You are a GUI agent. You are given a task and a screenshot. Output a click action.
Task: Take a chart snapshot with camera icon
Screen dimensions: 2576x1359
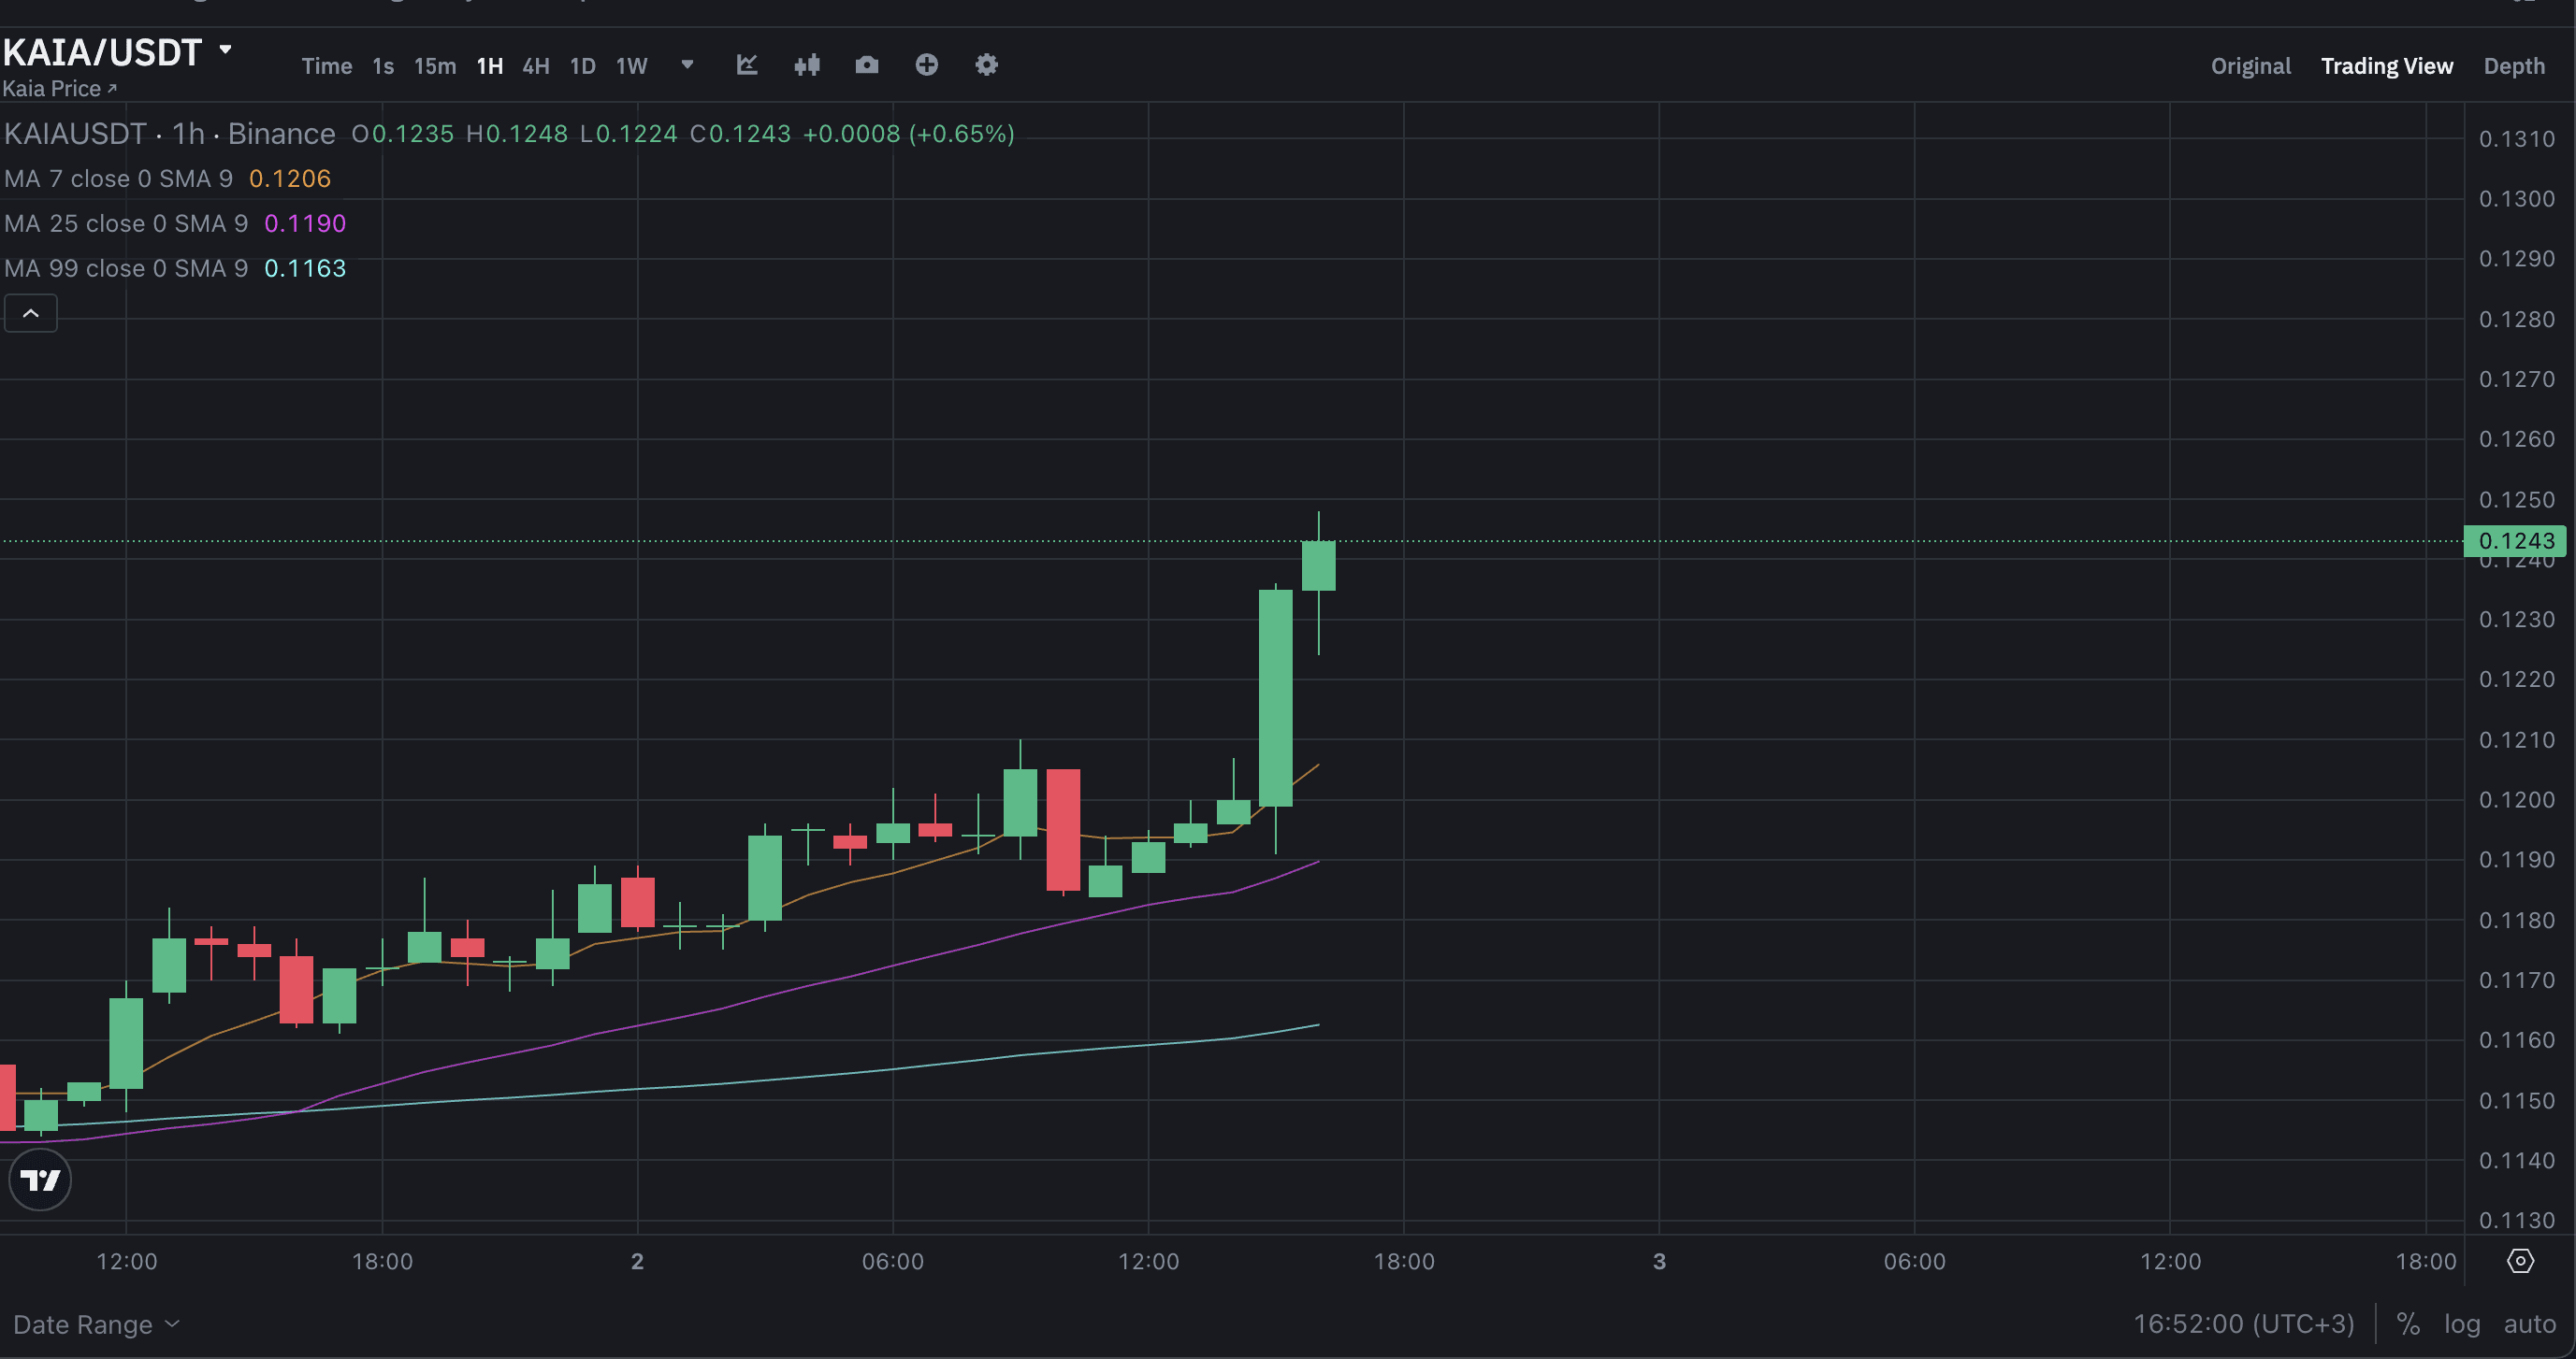(867, 64)
